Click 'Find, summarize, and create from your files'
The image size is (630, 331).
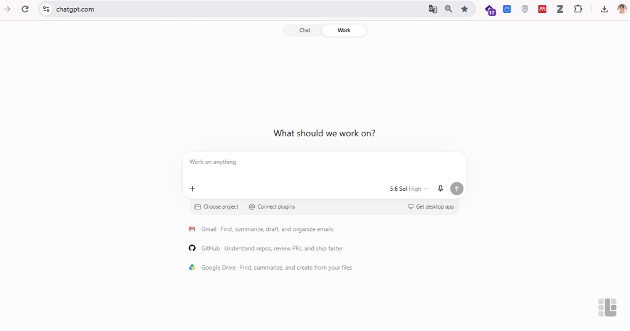click(296, 268)
